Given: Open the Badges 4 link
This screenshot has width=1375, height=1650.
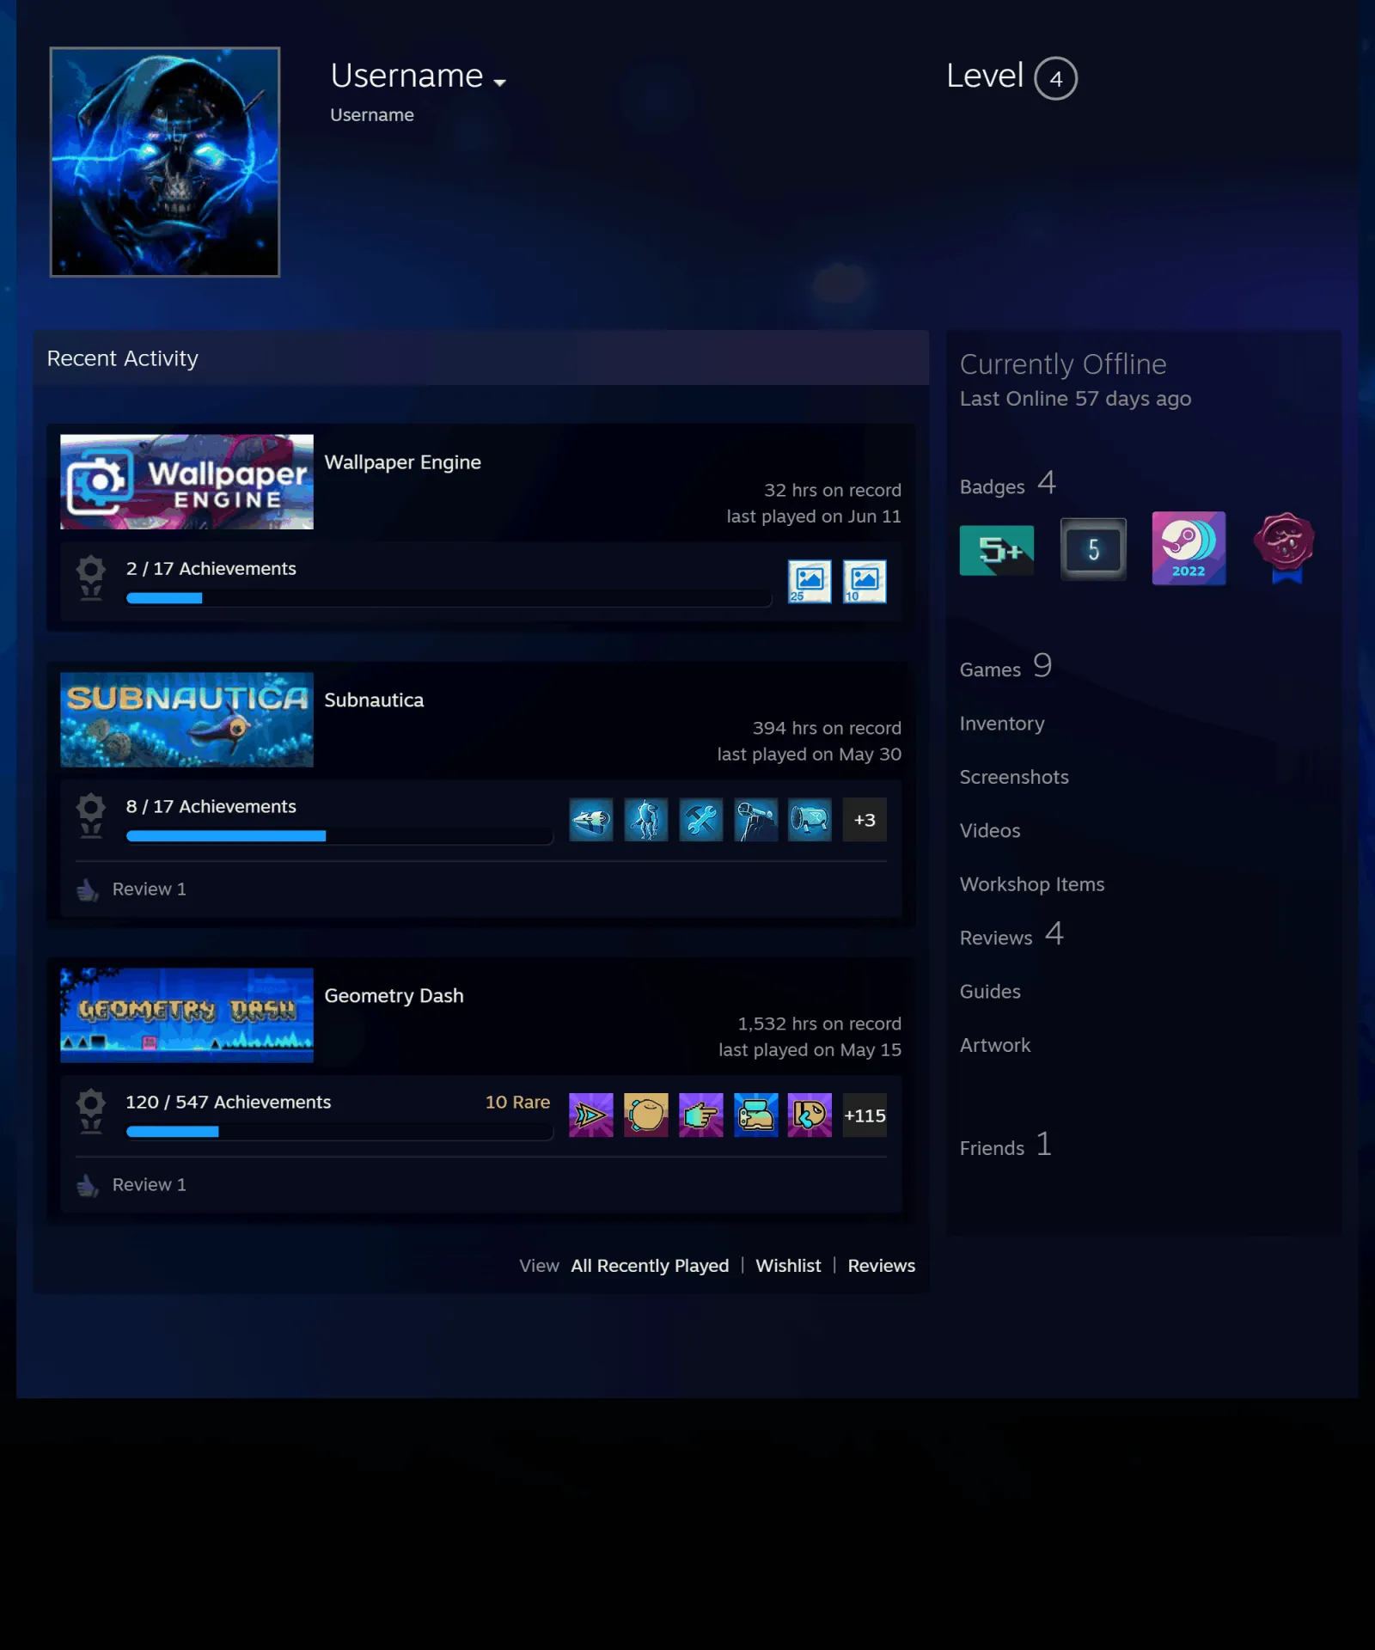Looking at the screenshot, I should coord(1008,484).
